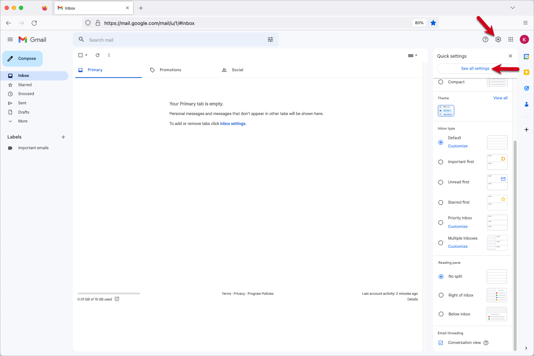Get add-ons plus icon
The image size is (534, 356).
tap(526, 130)
